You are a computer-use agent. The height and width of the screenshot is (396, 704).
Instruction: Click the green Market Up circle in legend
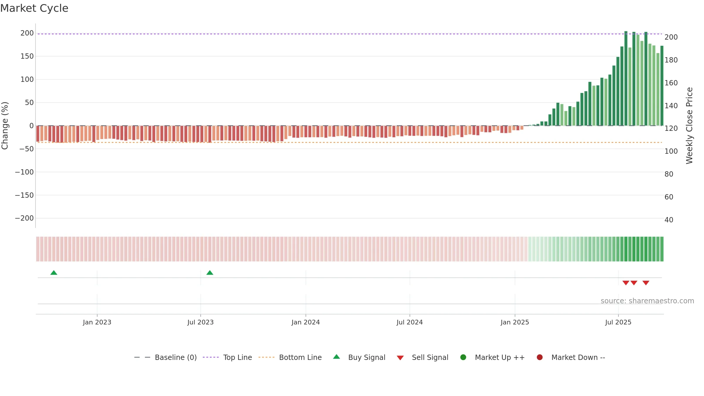click(463, 357)
